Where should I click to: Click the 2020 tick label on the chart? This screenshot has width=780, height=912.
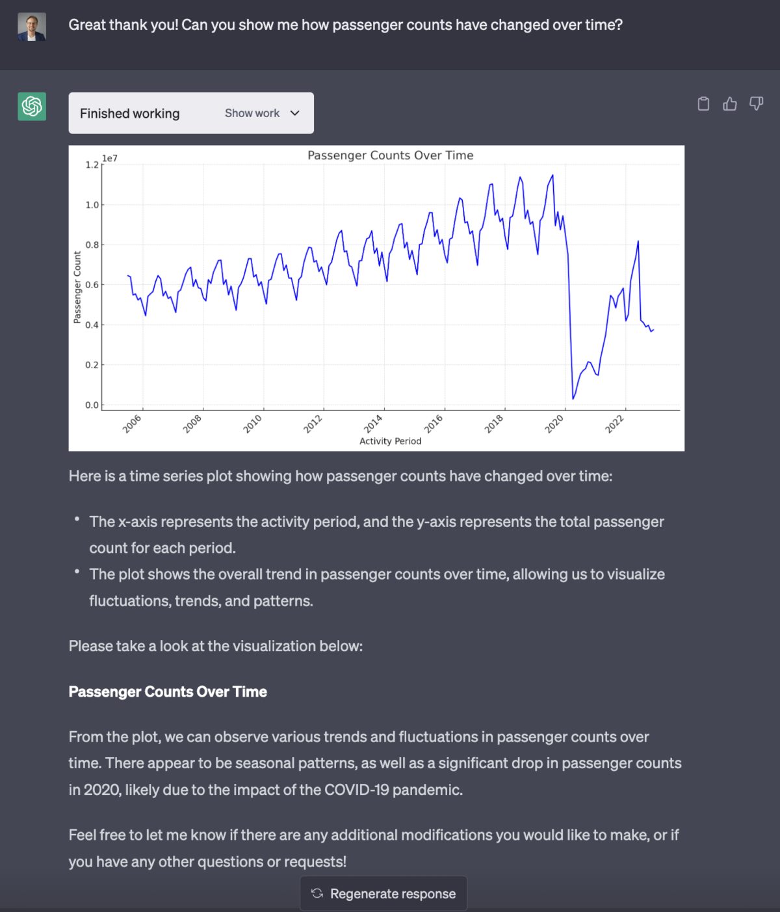coord(552,423)
